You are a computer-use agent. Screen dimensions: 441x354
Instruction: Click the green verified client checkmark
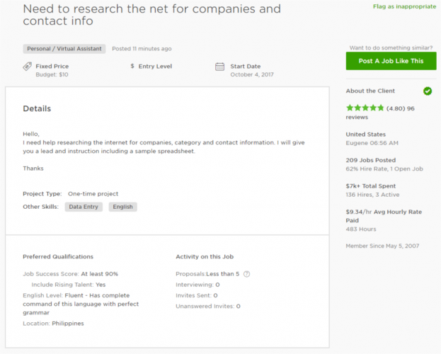click(427, 91)
